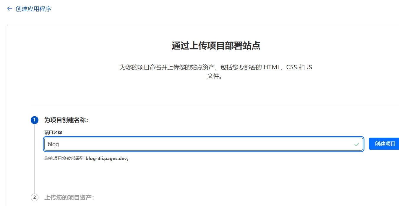Viewport: 399px width, 206px height.
Task: Select the step 1 numbered circle
Action: 34,120
